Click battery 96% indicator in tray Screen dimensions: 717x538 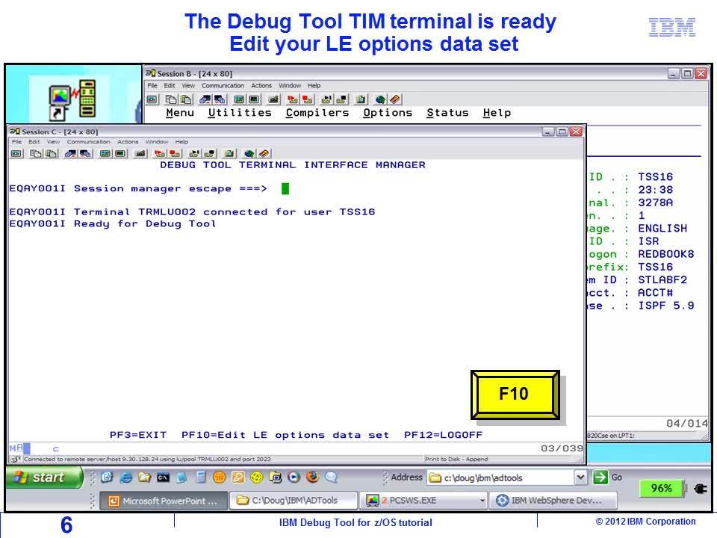point(661,488)
